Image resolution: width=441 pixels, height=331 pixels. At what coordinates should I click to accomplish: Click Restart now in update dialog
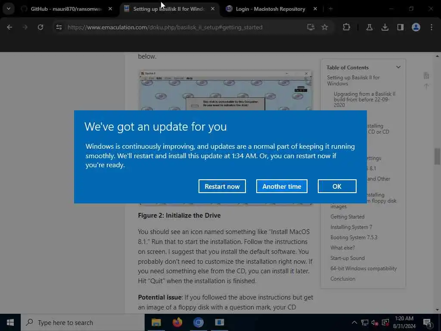click(x=222, y=186)
